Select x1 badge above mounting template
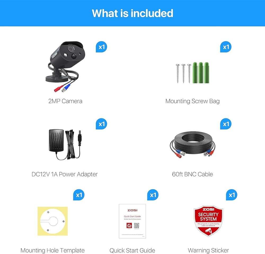Viewport: 265px width, 254px height. tap(79, 195)
